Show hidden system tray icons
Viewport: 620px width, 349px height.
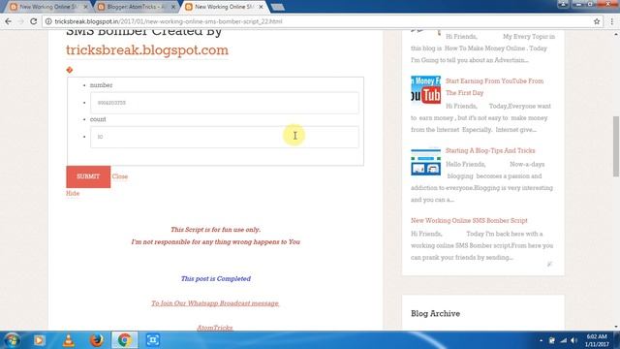(541, 340)
